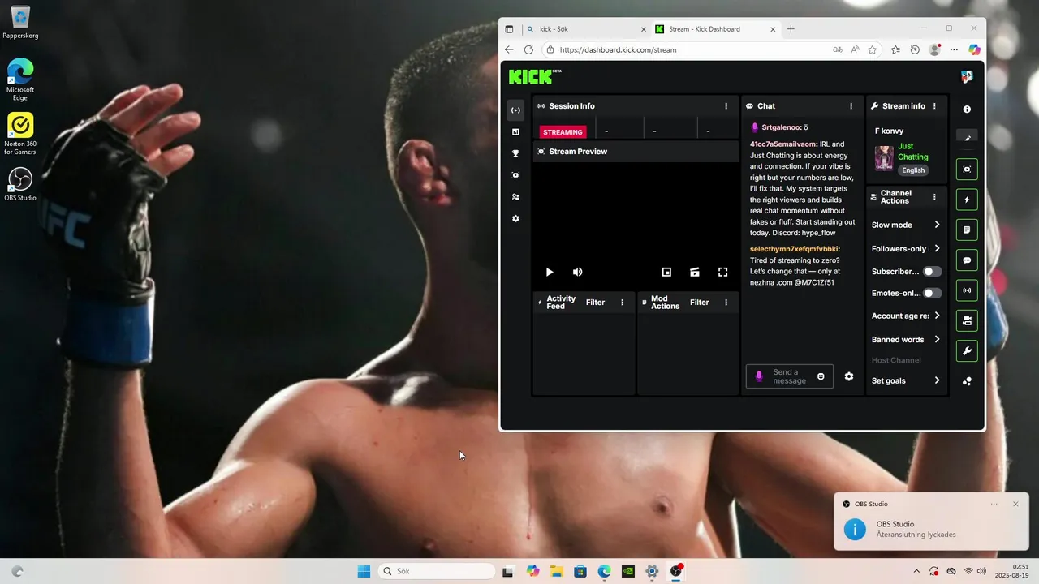The image size is (1039, 584).
Task: Expand Slow mode settings
Action: coord(906,225)
